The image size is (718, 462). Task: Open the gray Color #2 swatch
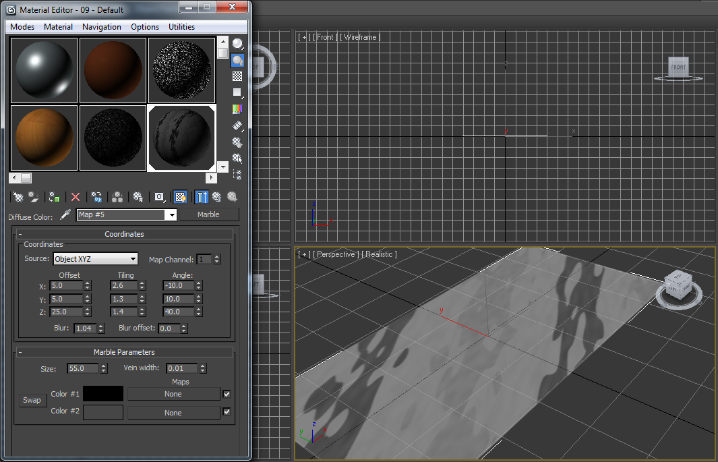[x=102, y=412]
